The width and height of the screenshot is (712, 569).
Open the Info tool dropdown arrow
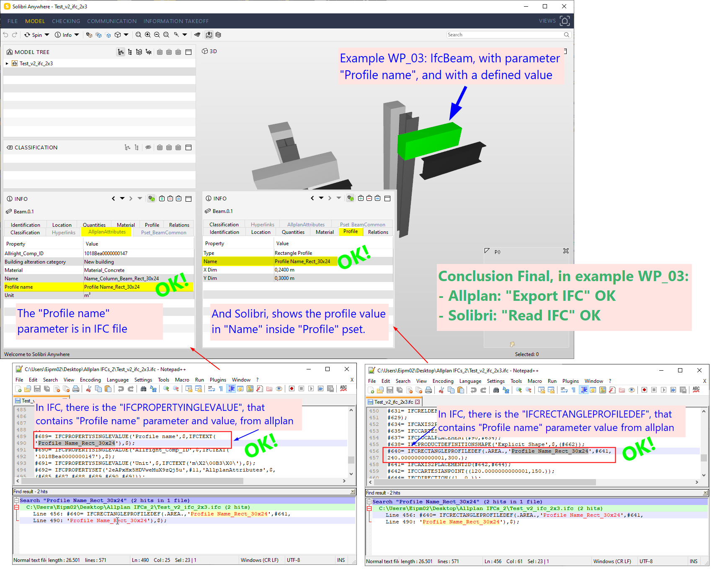(77, 35)
